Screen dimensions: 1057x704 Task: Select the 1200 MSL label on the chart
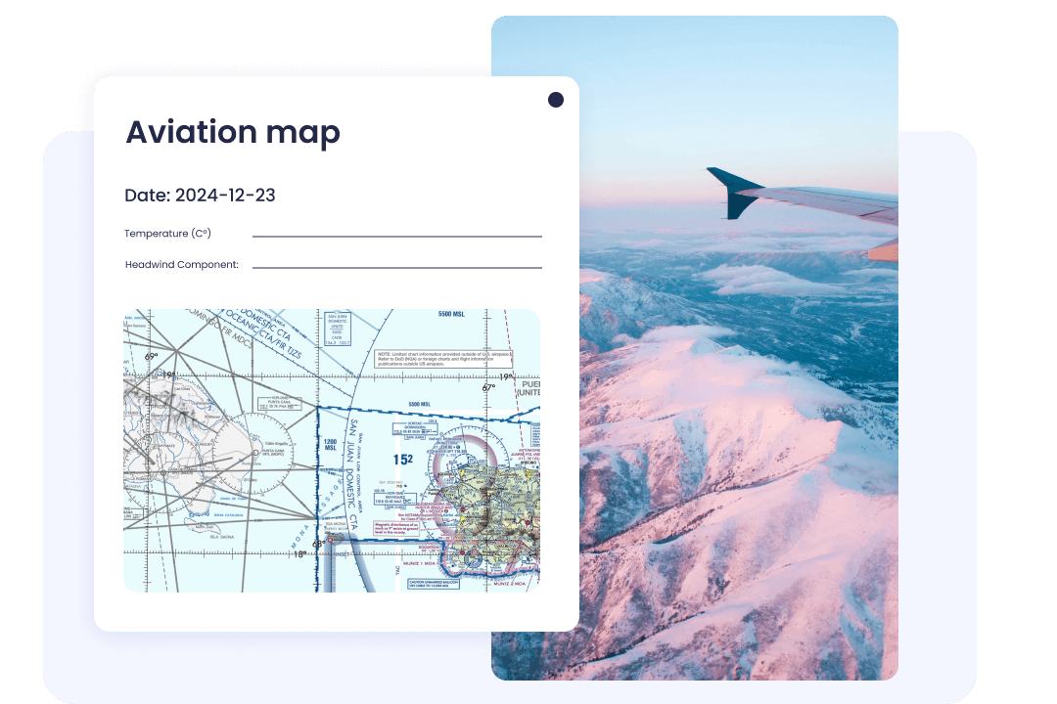tap(330, 444)
